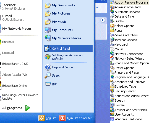This screenshot has width=149, height=123.
Task: Click the right-column My Network Places icon
Action: tap(48, 38)
